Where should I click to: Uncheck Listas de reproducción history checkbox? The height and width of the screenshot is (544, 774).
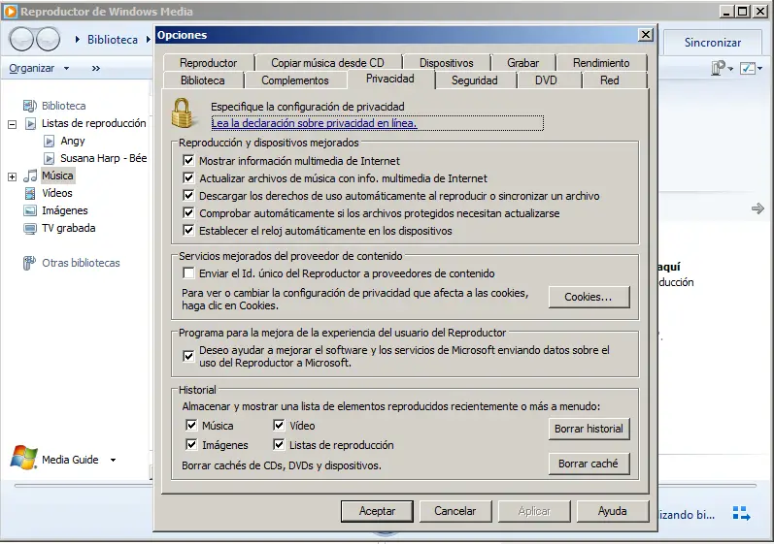[279, 444]
